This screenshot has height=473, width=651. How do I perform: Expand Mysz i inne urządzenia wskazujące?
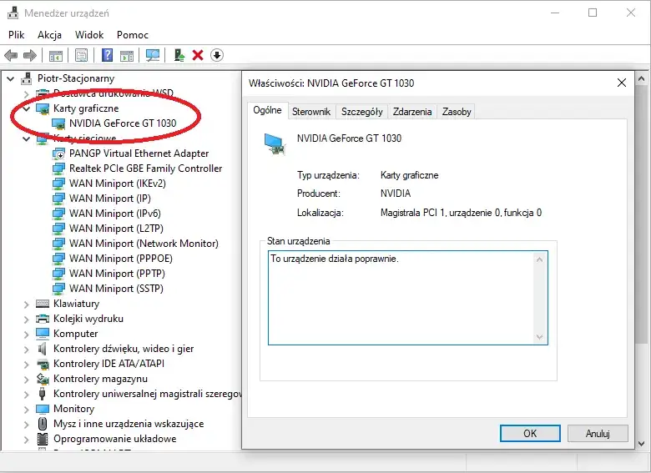(27, 425)
